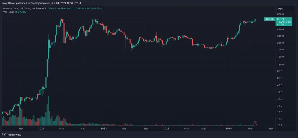Click the TradingView logo icon
Screen dimensions: 298x138
pyautogui.click(x=4, y=135)
